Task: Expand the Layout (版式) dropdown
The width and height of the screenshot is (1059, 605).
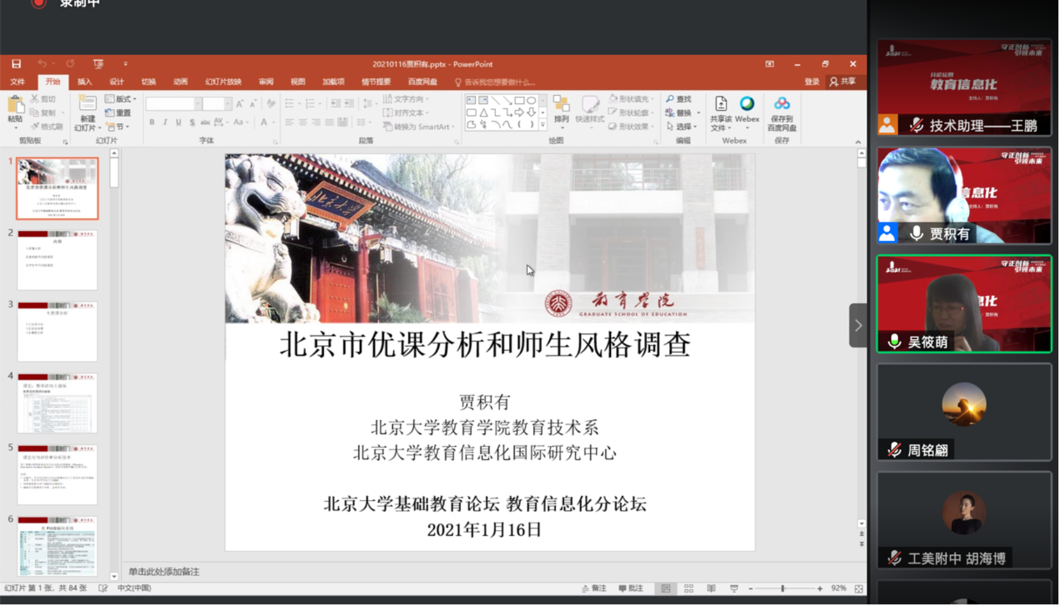Action: pos(121,99)
